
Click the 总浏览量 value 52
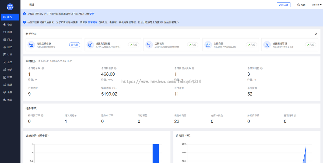point(250,94)
